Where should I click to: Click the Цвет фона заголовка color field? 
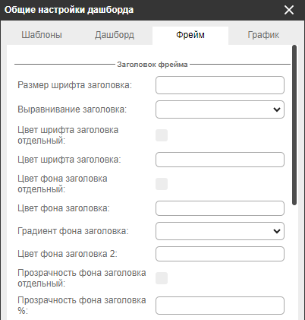point(220,208)
